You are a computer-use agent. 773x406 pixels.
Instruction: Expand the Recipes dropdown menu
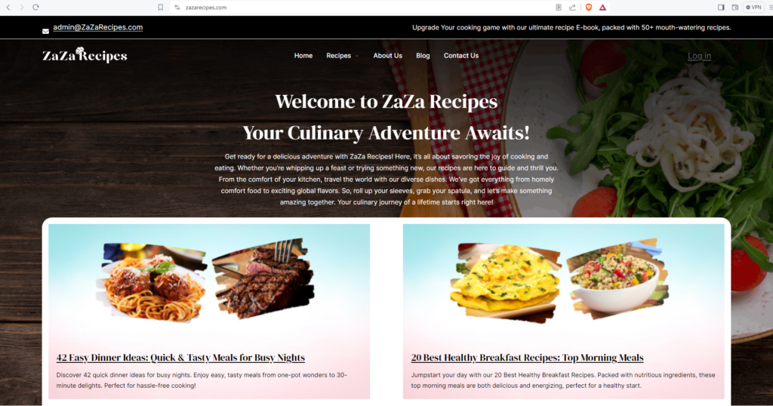343,56
